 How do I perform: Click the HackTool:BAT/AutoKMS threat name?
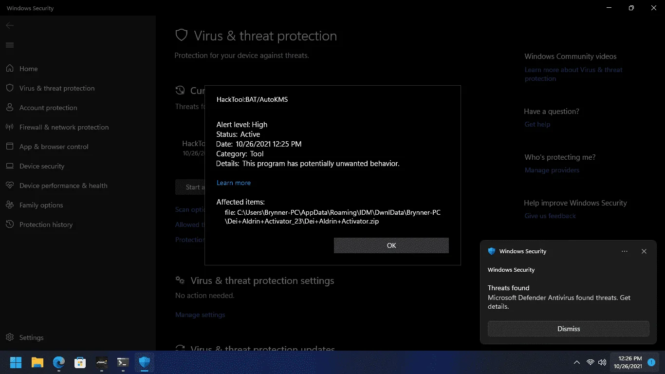click(x=252, y=99)
